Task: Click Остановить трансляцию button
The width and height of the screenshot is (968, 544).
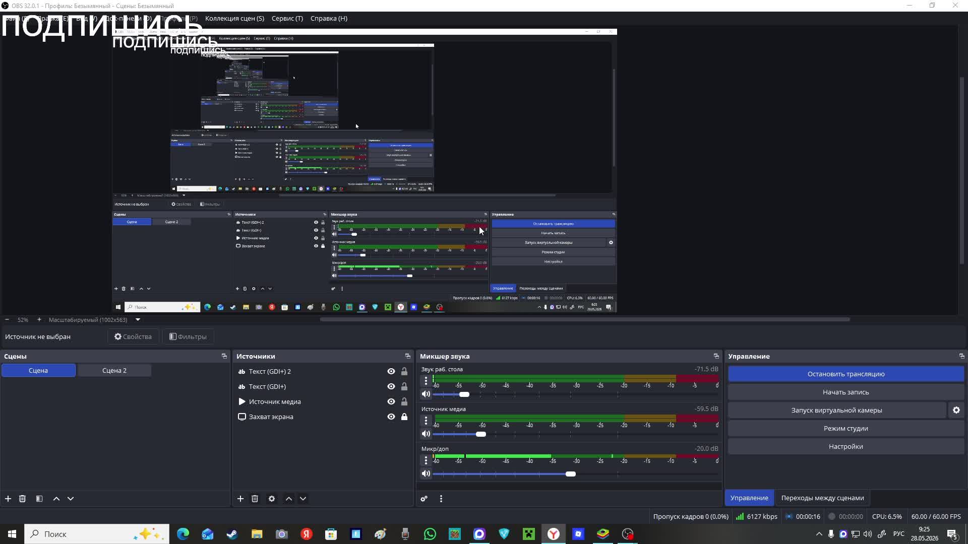Action: (x=846, y=374)
